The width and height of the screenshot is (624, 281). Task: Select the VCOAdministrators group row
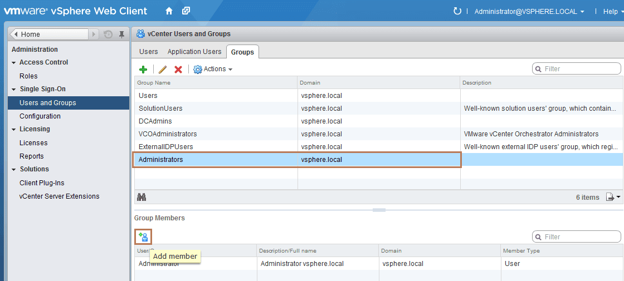click(379, 134)
